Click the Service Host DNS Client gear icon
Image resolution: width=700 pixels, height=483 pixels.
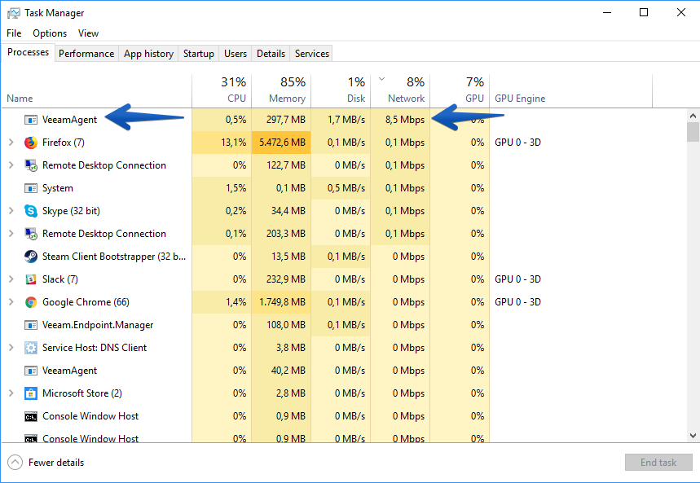click(x=31, y=348)
